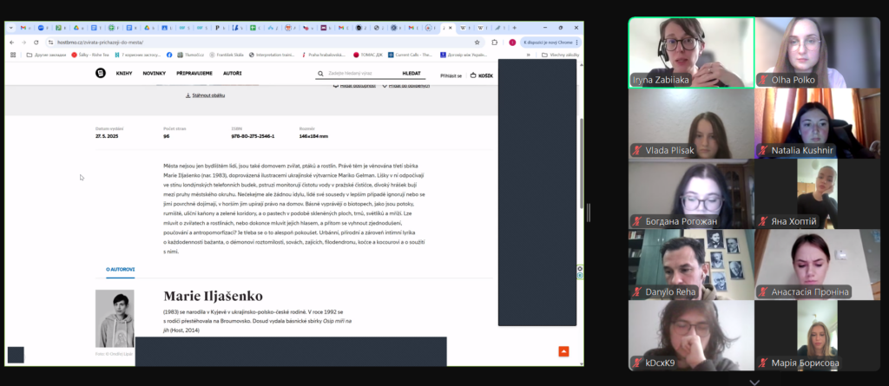Switch to the first Gmail tab
Screen dimensions: 889x386
(23, 27)
